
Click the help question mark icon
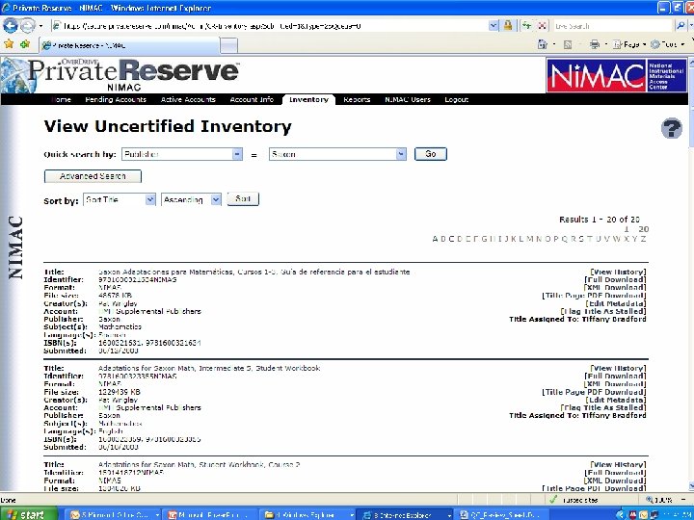[672, 129]
